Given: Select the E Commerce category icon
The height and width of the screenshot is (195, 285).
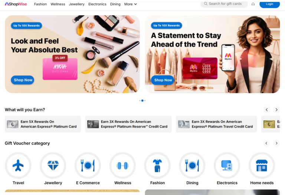Looking at the screenshot, I should point(88,165).
